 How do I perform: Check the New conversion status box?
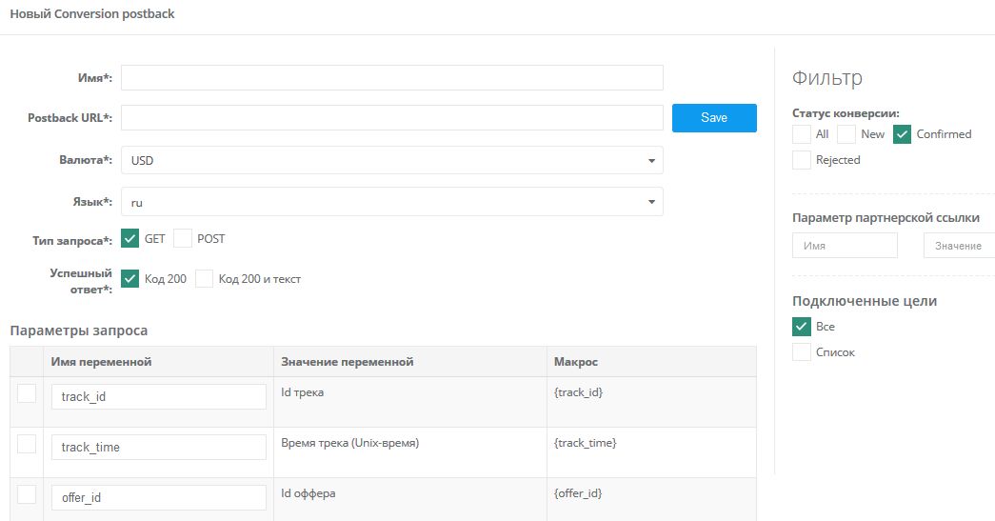846,134
